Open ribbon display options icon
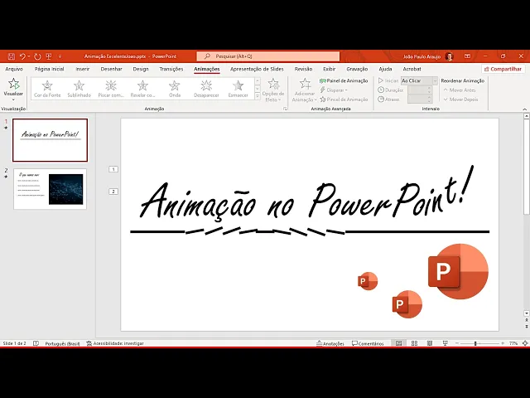530x398 pixels. click(467, 56)
